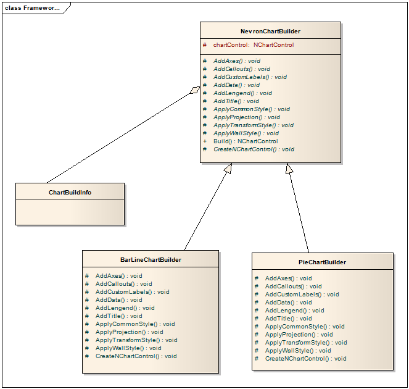The image size is (409, 389).
Task: Click ApplyProjection() in BarLineChartBuilder
Action: click(x=128, y=332)
